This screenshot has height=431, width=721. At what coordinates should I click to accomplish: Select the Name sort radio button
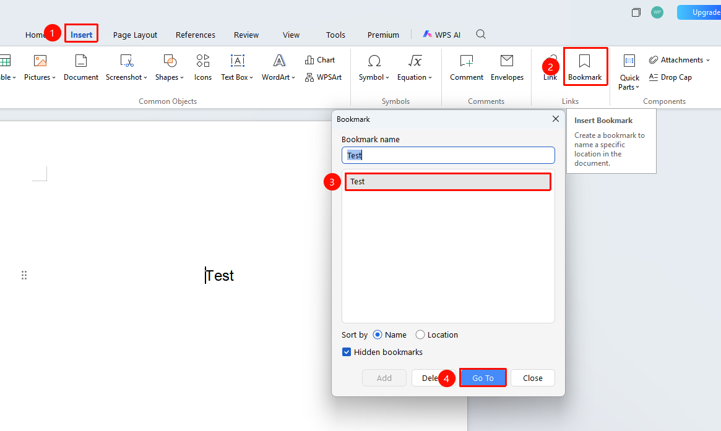click(378, 335)
